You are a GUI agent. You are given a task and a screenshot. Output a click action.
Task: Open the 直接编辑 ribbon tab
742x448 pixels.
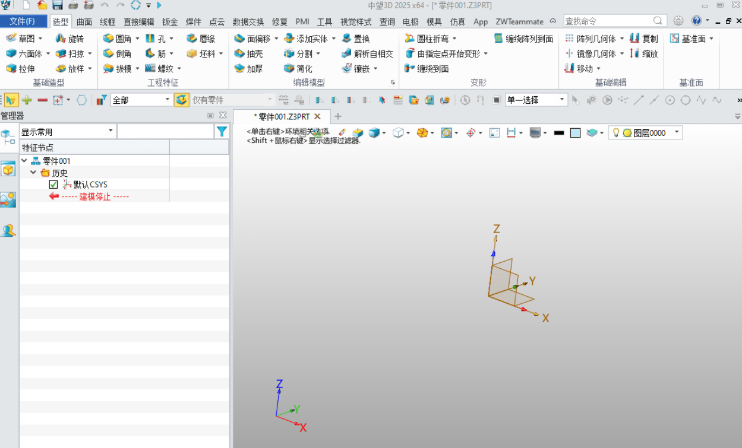pyautogui.click(x=139, y=21)
